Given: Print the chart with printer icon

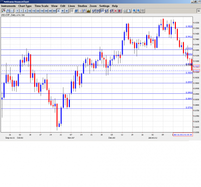Looking at the screenshot, I should point(125,11).
